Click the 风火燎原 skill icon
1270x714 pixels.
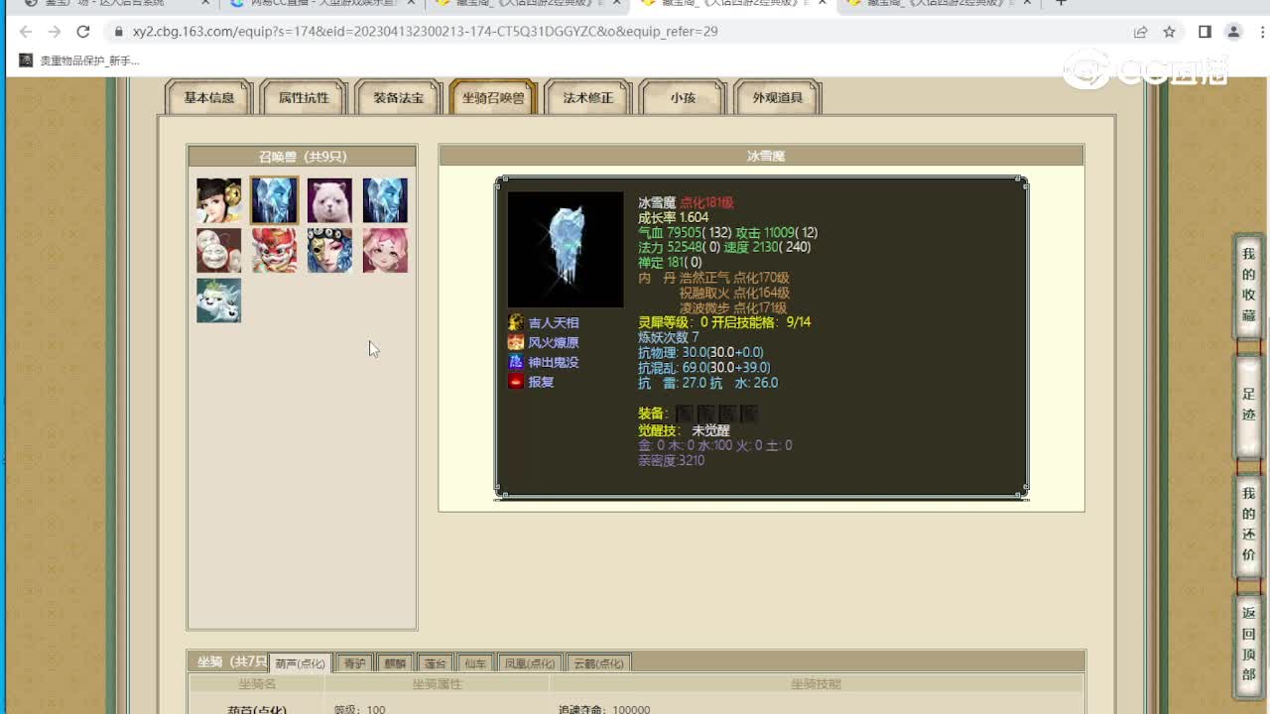pyautogui.click(x=516, y=342)
